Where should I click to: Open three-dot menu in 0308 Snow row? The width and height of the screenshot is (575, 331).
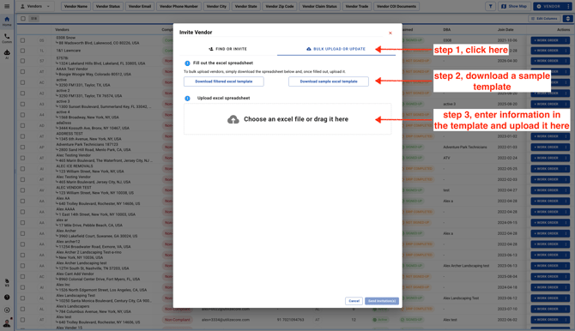(566, 40)
